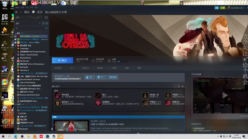Click the green notifications button in Steam header
Viewport: 248px width, 139px height.
tap(223, 8)
